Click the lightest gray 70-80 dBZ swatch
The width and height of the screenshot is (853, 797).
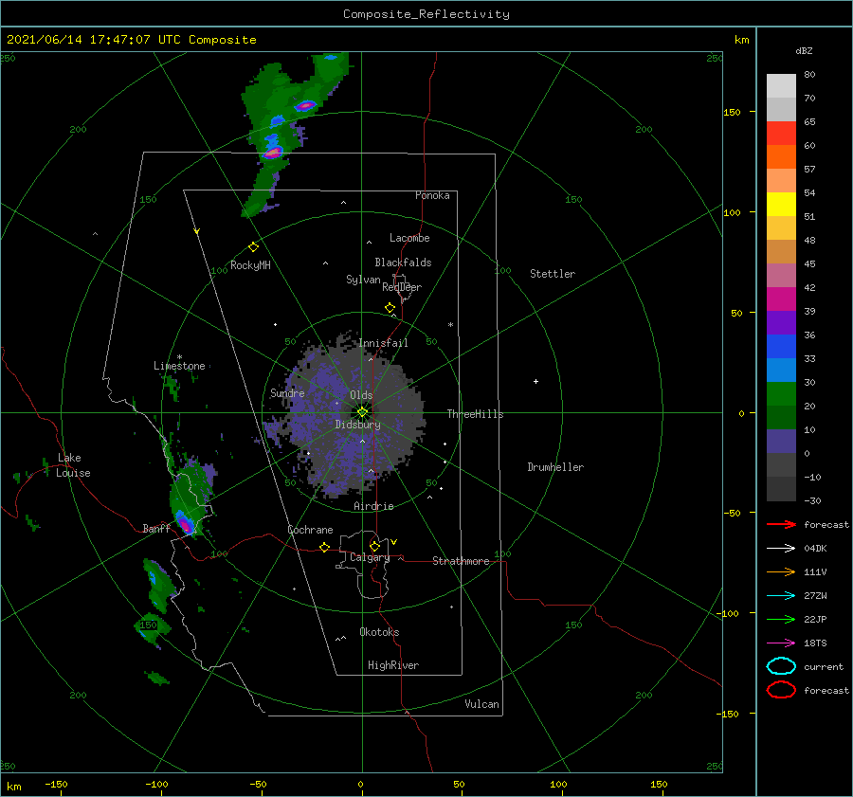pos(781,86)
